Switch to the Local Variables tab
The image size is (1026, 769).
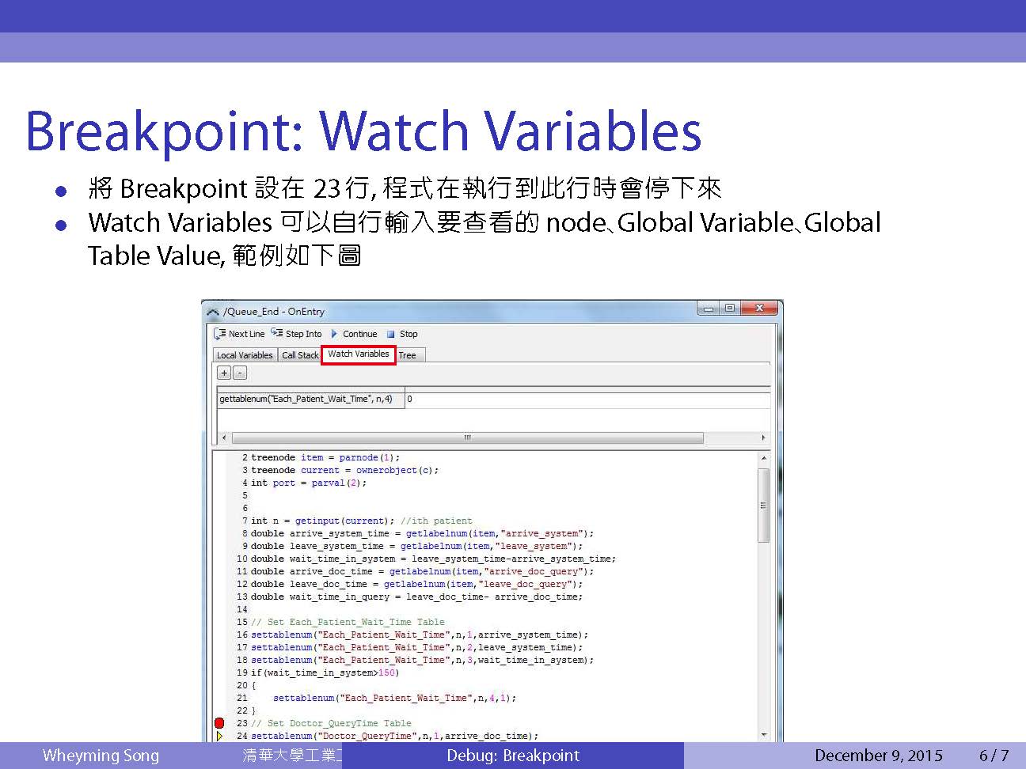pos(245,355)
